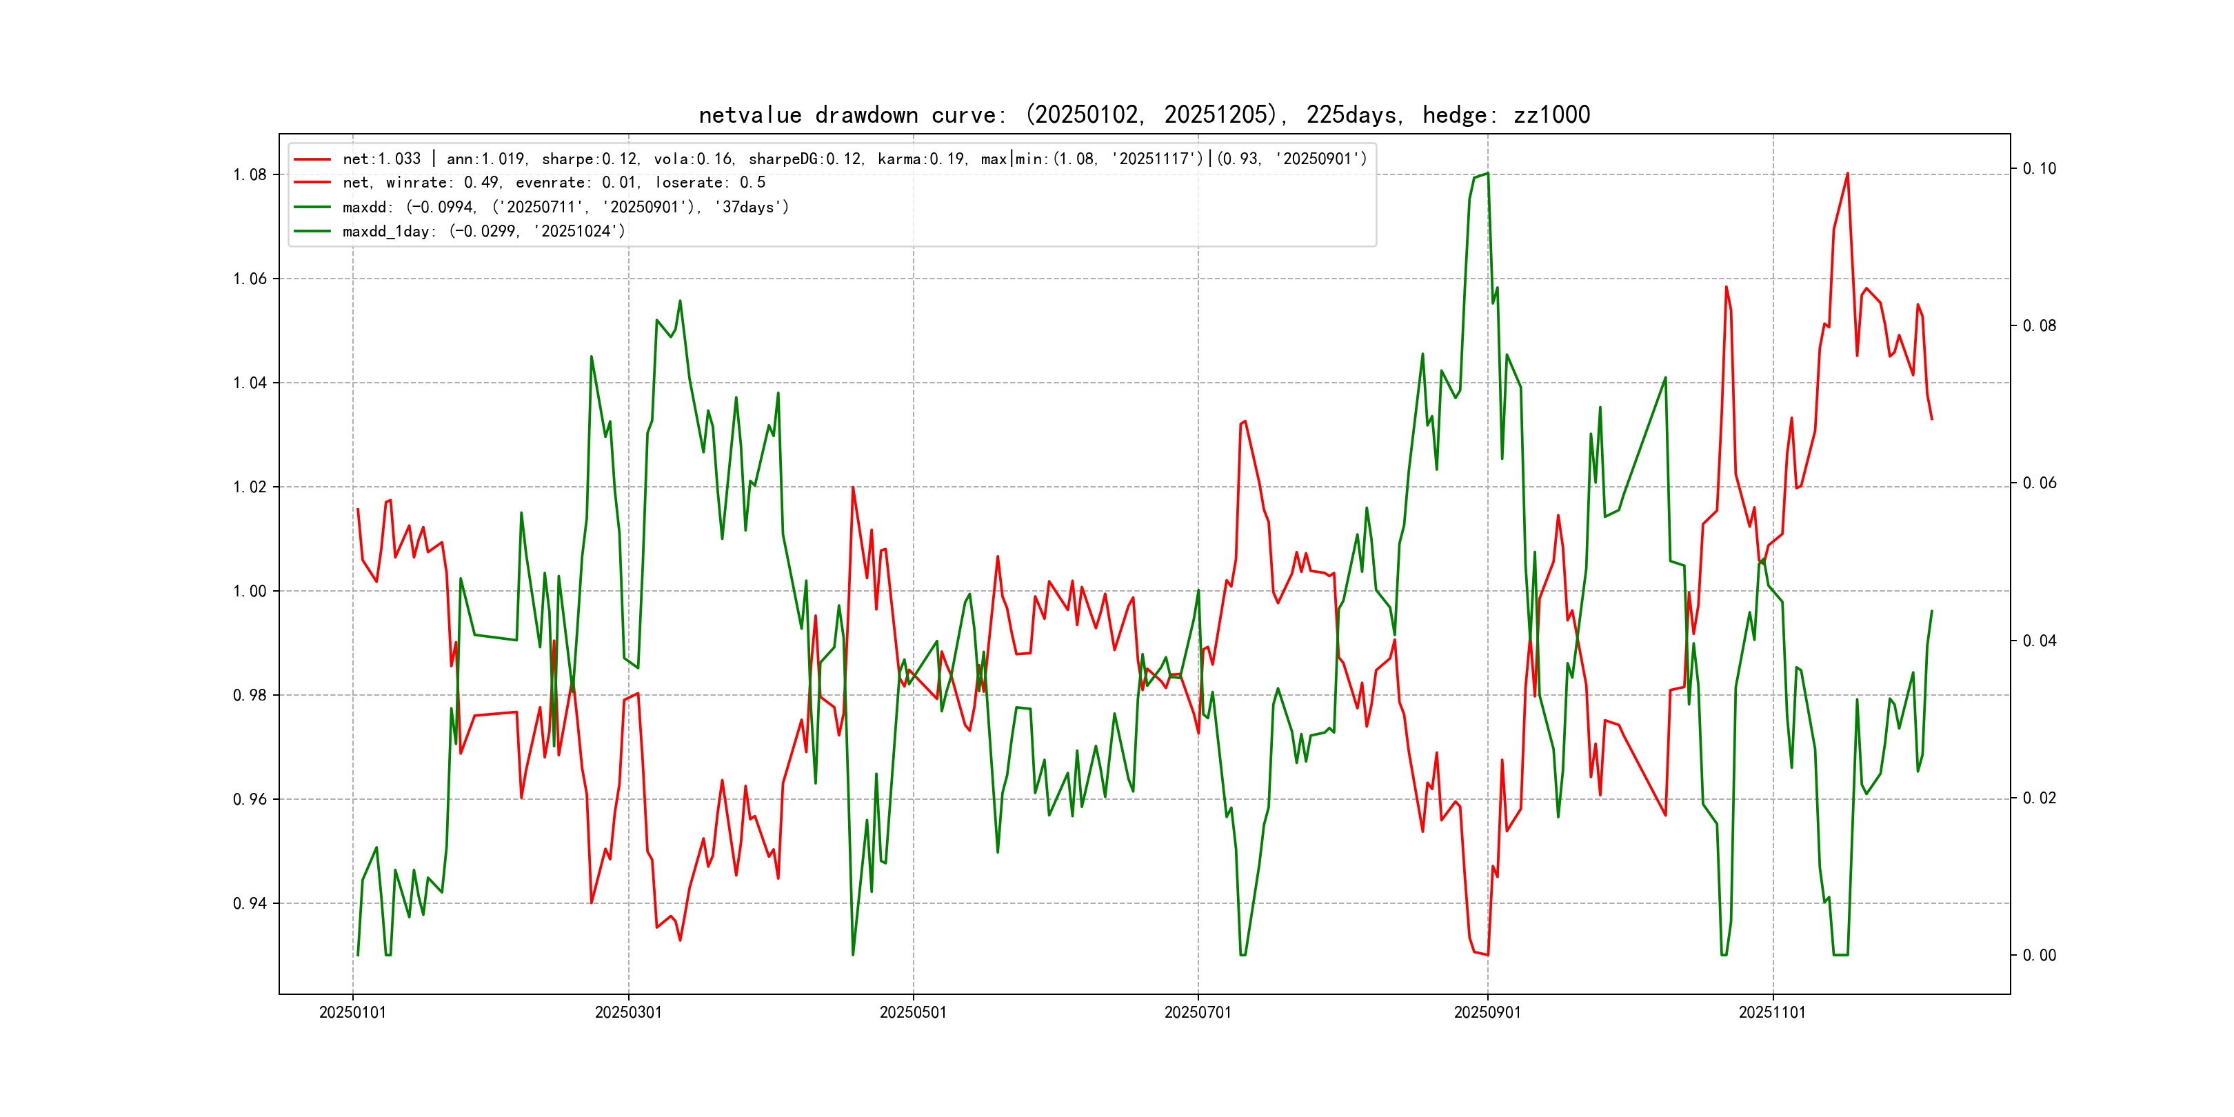Click the 20250901 x-axis tick label
2234x1117 pixels.
click(x=1487, y=1012)
